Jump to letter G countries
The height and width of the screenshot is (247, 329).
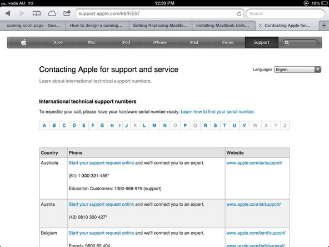coord(102,125)
